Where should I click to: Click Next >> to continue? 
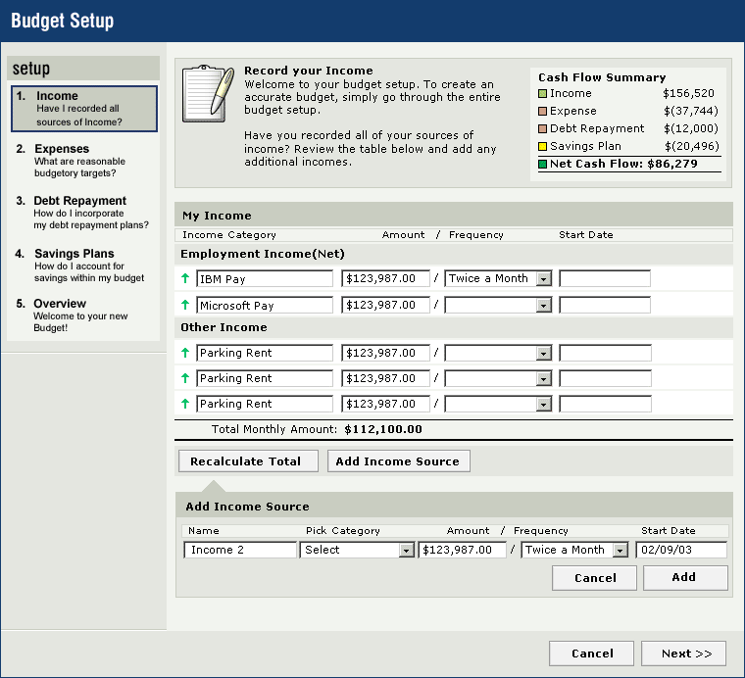click(683, 654)
